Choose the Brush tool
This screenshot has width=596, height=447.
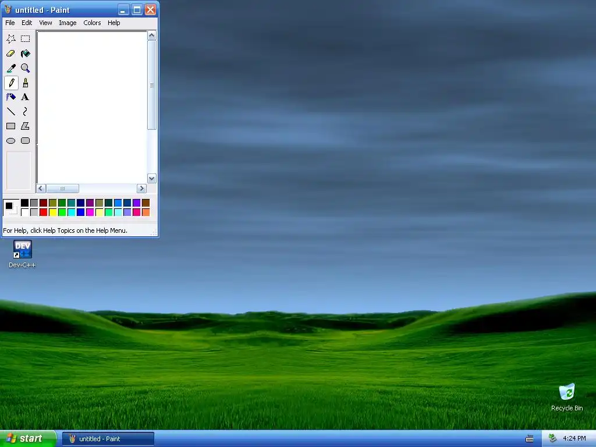[26, 83]
